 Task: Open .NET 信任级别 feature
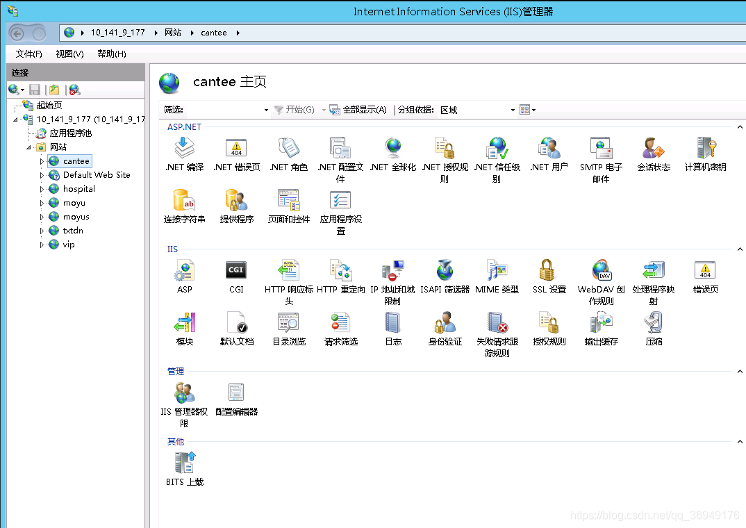tap(497, 160)
